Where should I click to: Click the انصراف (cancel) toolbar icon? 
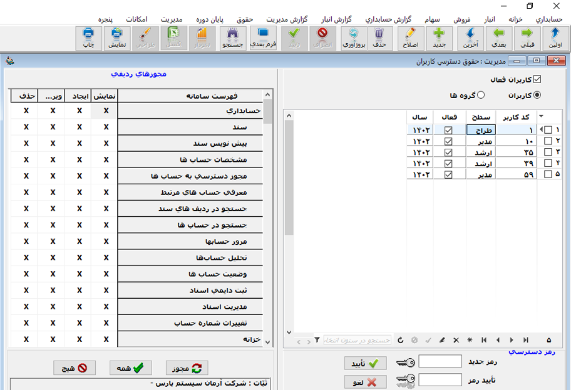322,37
